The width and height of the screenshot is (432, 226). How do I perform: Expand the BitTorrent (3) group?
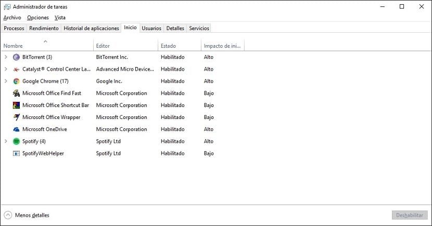[6, 57]
